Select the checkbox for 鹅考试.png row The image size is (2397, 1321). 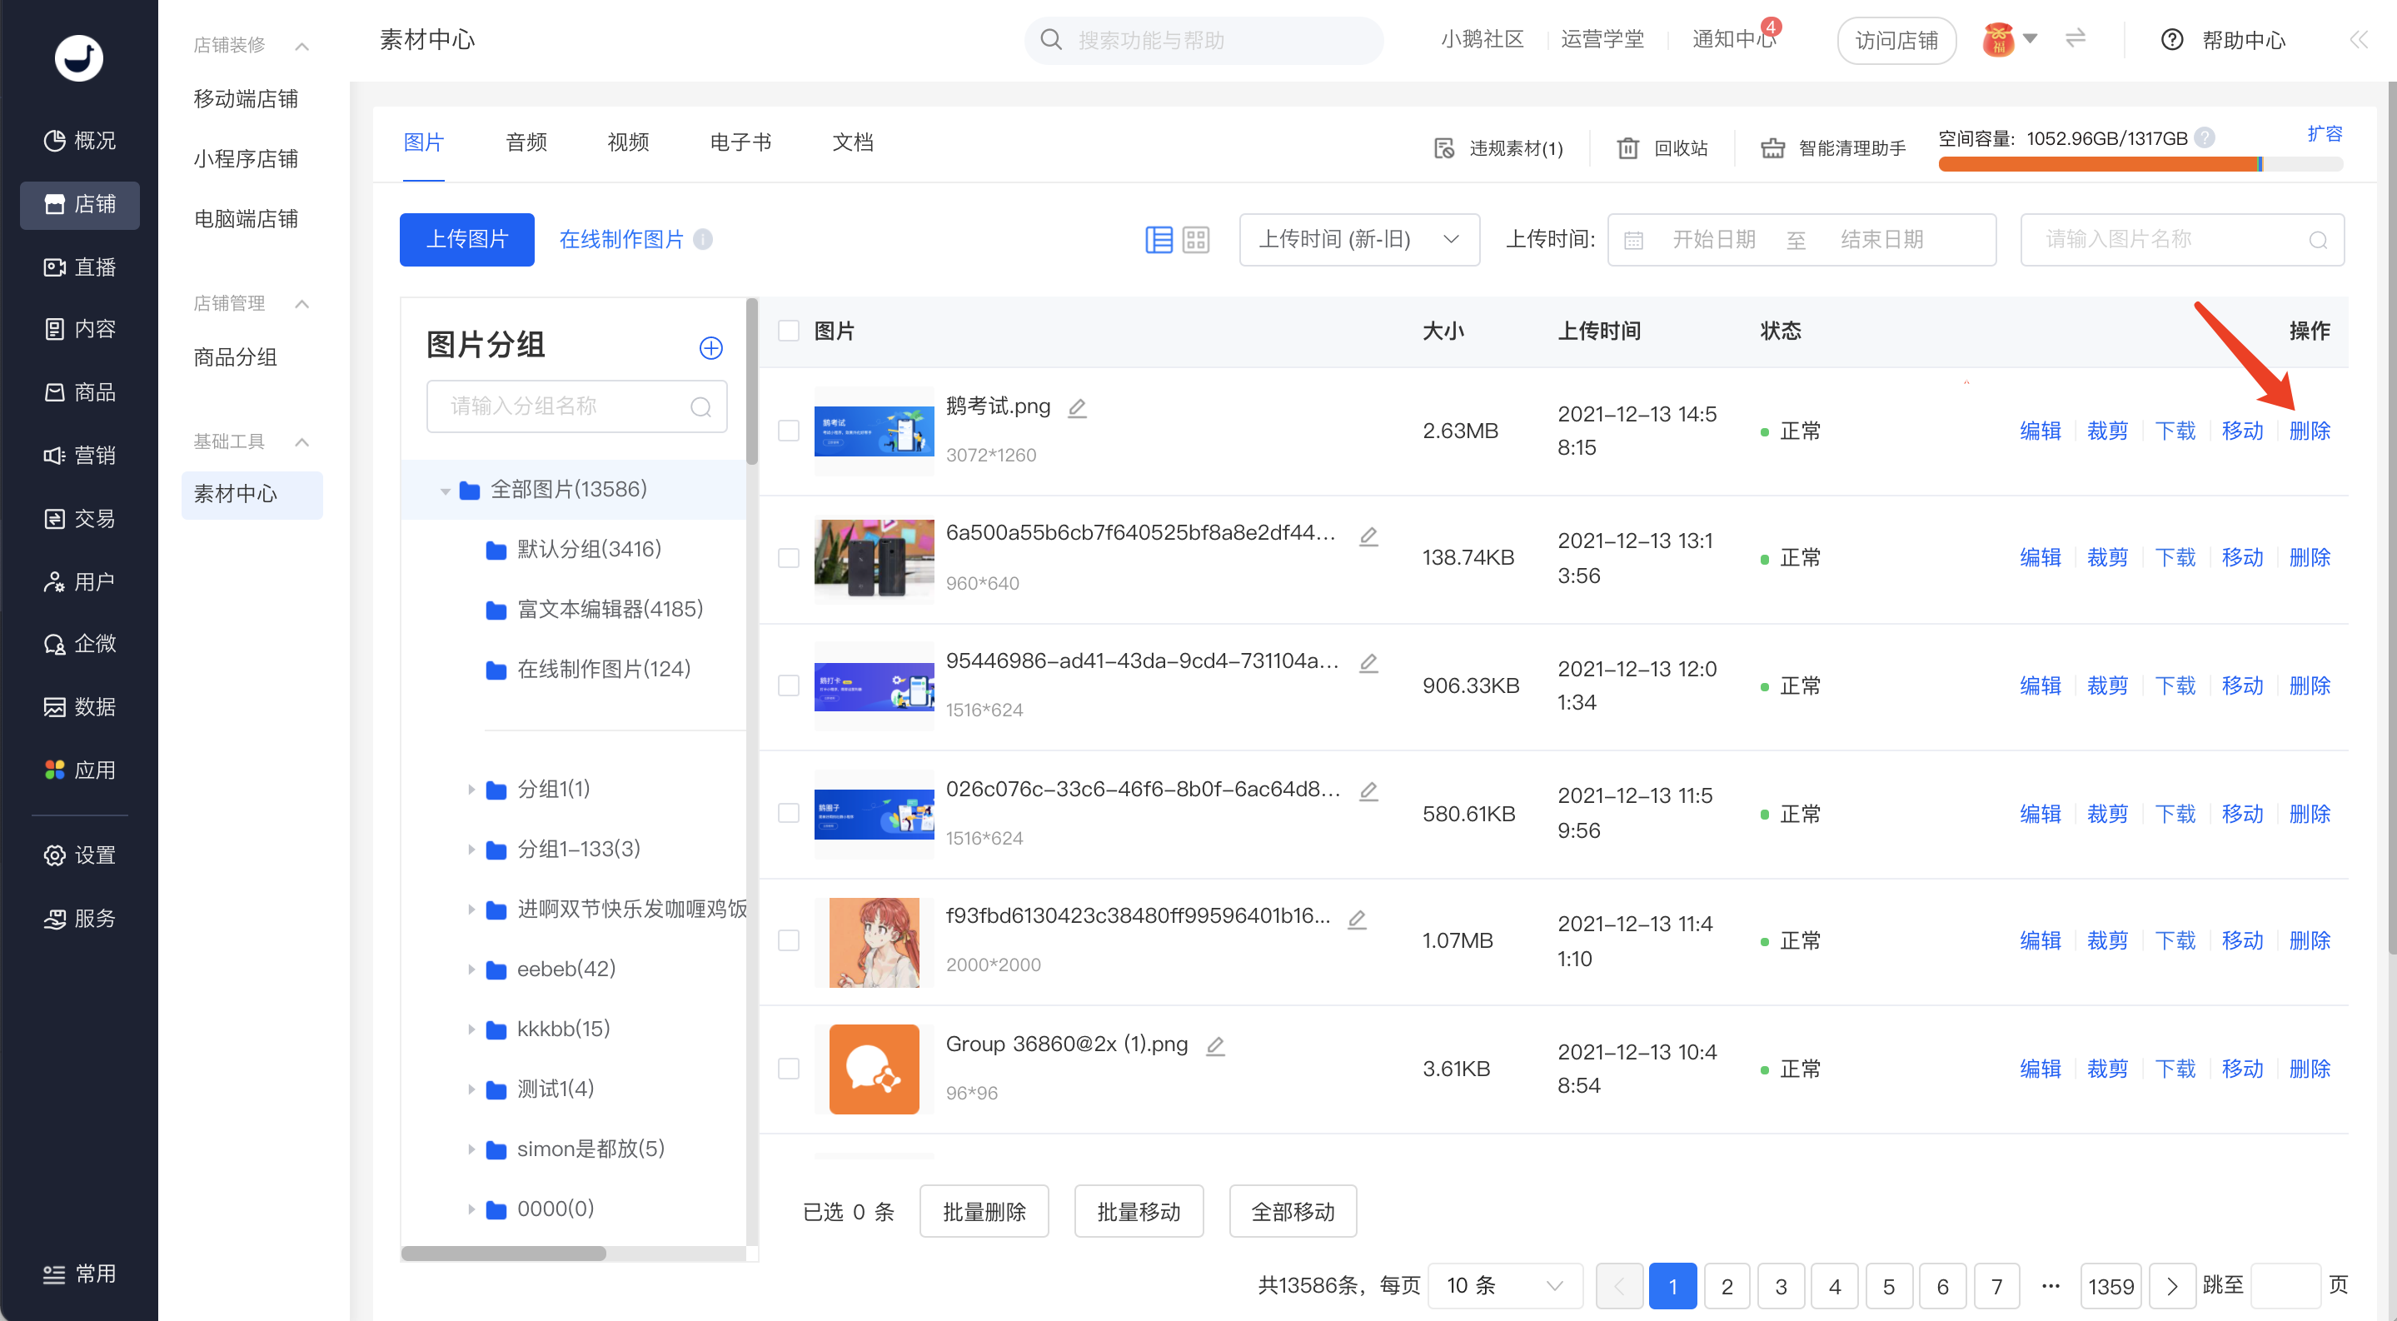coord(788,431)
